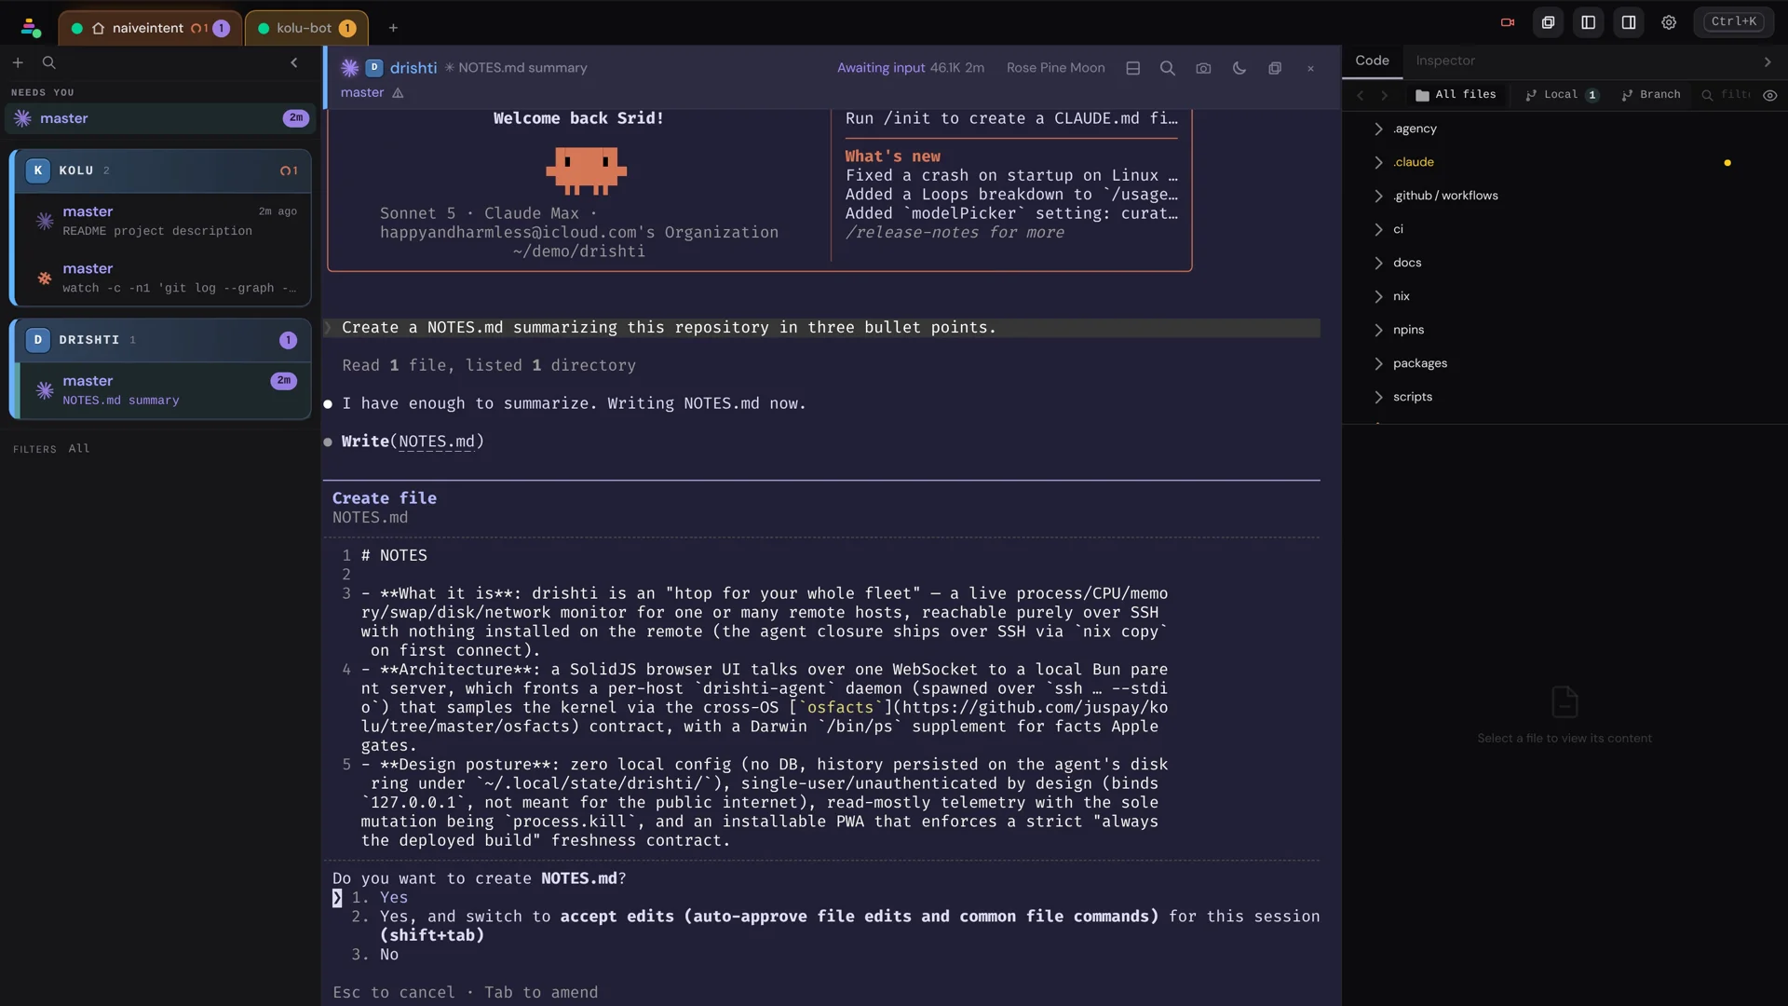Open the master NOTES.md summary session
The width and height of the screenshot is (1788, 1006).
tap(164, 390)
